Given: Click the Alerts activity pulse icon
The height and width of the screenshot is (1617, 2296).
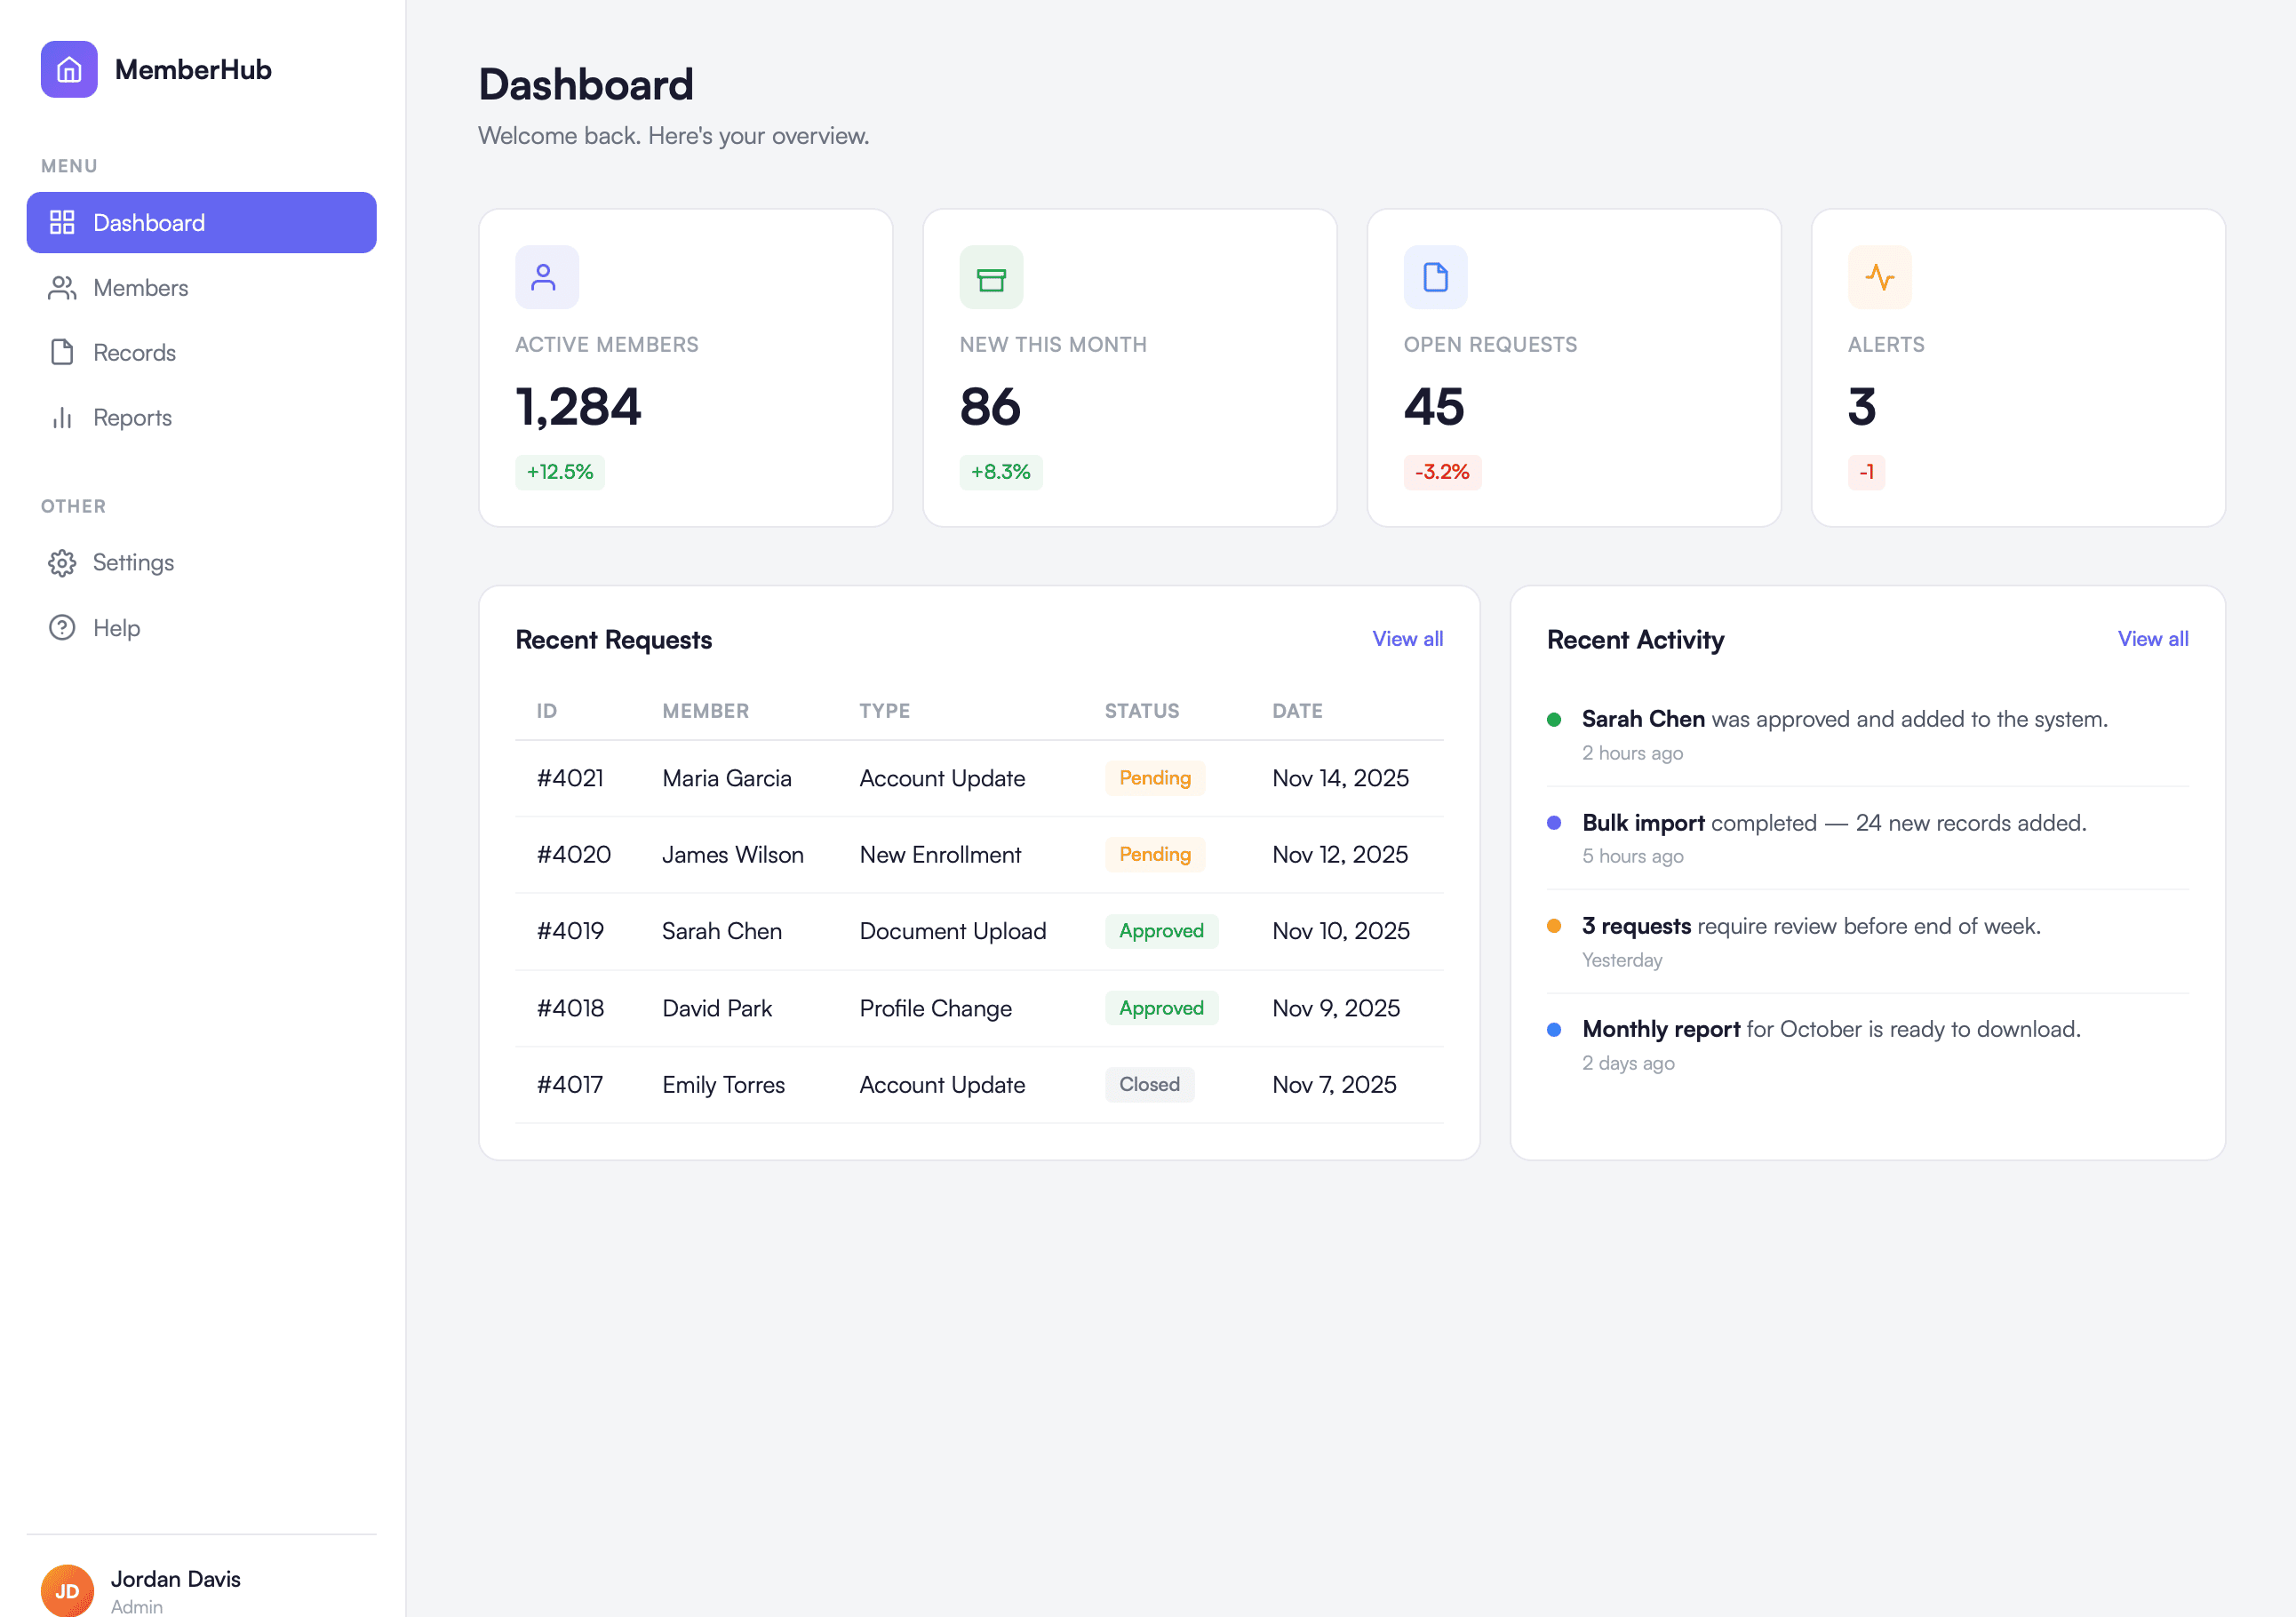Looking at the screenshot, I should pyautogui.click(x=1879, y=277).
